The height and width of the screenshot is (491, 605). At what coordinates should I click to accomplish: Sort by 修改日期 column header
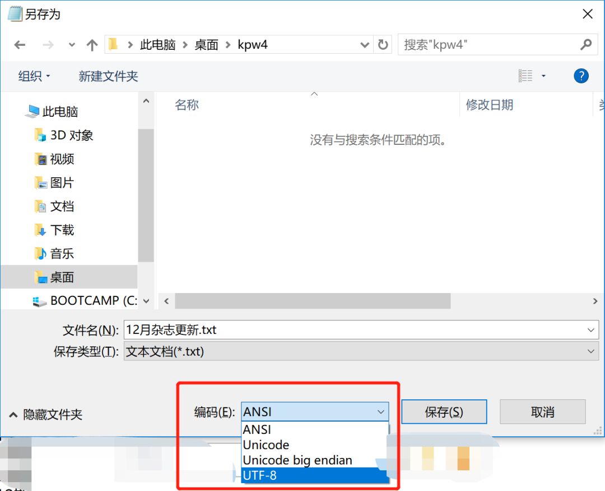click(x=489, y=105)
